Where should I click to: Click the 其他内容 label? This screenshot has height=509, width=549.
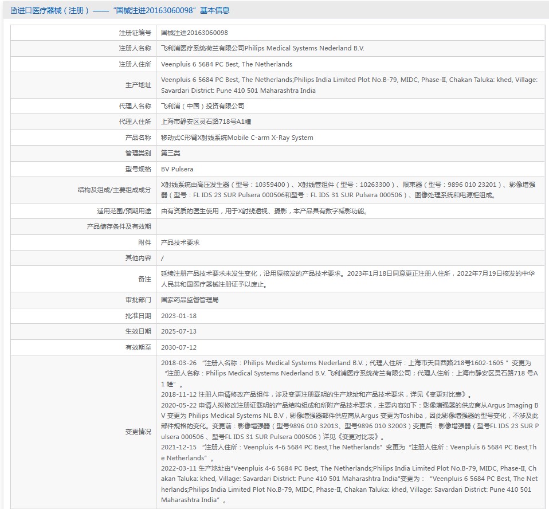(x=138, y=258)
